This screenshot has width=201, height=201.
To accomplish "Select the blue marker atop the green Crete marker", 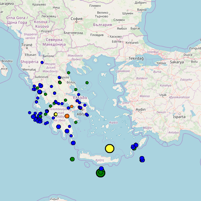I will coord(101,169).
